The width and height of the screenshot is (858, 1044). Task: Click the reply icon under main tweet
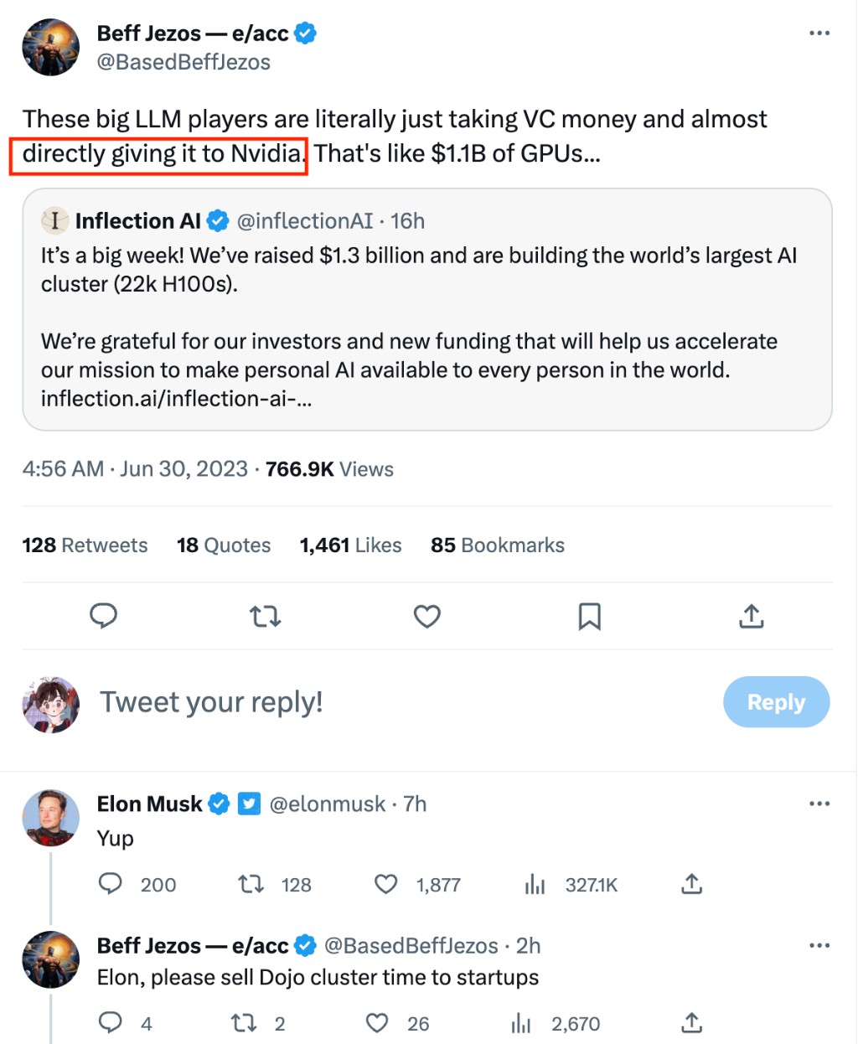(103, 616)
